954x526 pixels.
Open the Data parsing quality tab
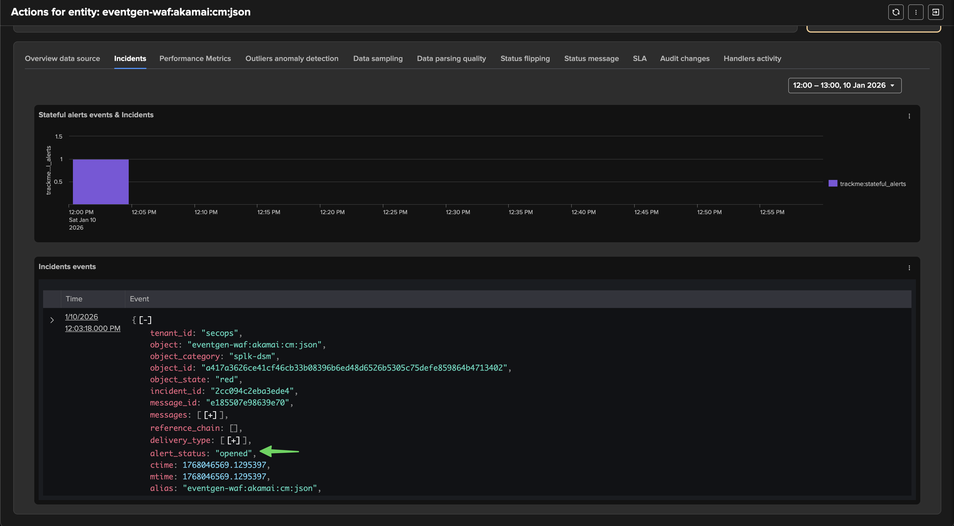point(451,59)
